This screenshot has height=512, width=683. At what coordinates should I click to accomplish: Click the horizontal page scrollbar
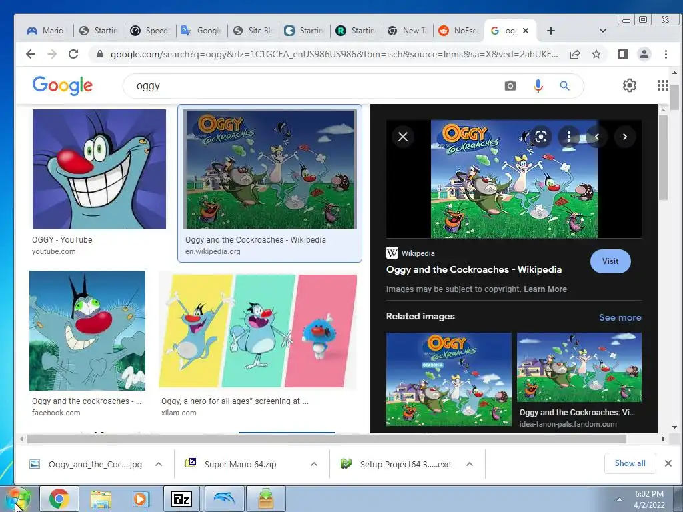click(327, 439)
